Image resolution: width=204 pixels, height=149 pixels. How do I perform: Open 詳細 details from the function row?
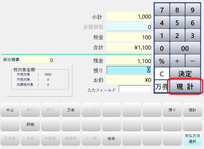pyautogui.click(x=30, y=124)
